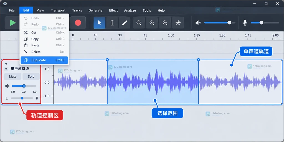Choose the I-beam text cursor tool

112,23
